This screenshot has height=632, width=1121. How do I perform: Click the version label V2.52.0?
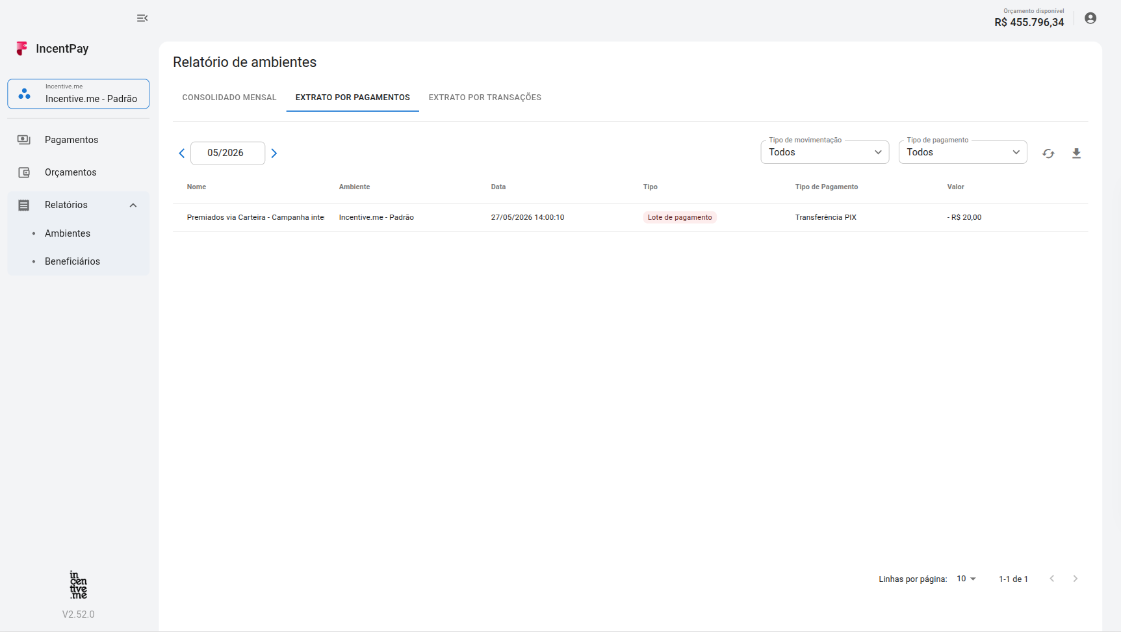tap(79, 614)
